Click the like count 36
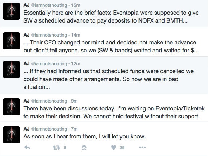 point(122,147)
